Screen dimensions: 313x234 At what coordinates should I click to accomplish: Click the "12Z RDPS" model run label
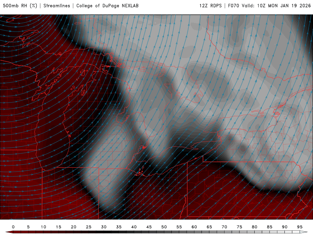coord(210,6)
